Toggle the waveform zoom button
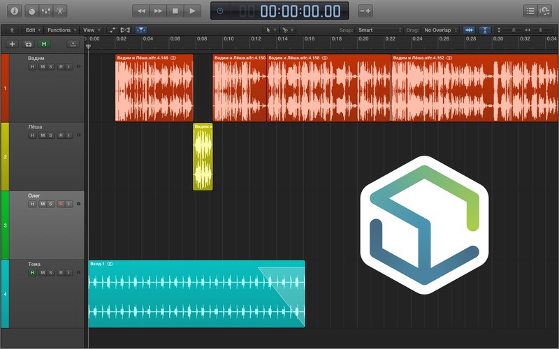This screenshot has width=559, height=349. tap(469, 30)
